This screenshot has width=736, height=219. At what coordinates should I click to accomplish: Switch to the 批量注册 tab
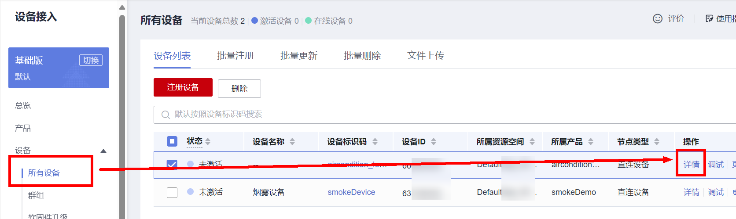[236, 56]
